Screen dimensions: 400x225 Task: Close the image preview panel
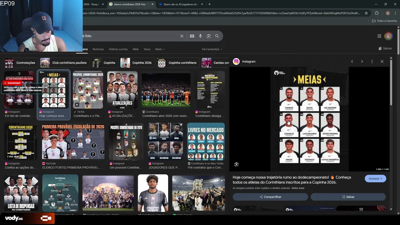point(382,62)
